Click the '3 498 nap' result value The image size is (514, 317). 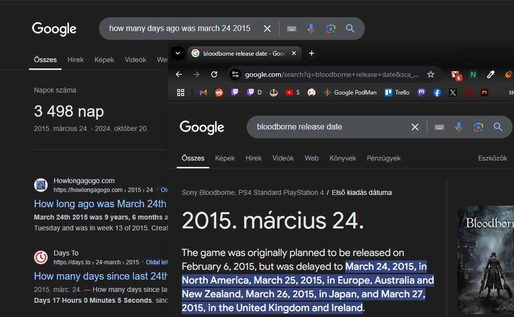coord(69,111)
